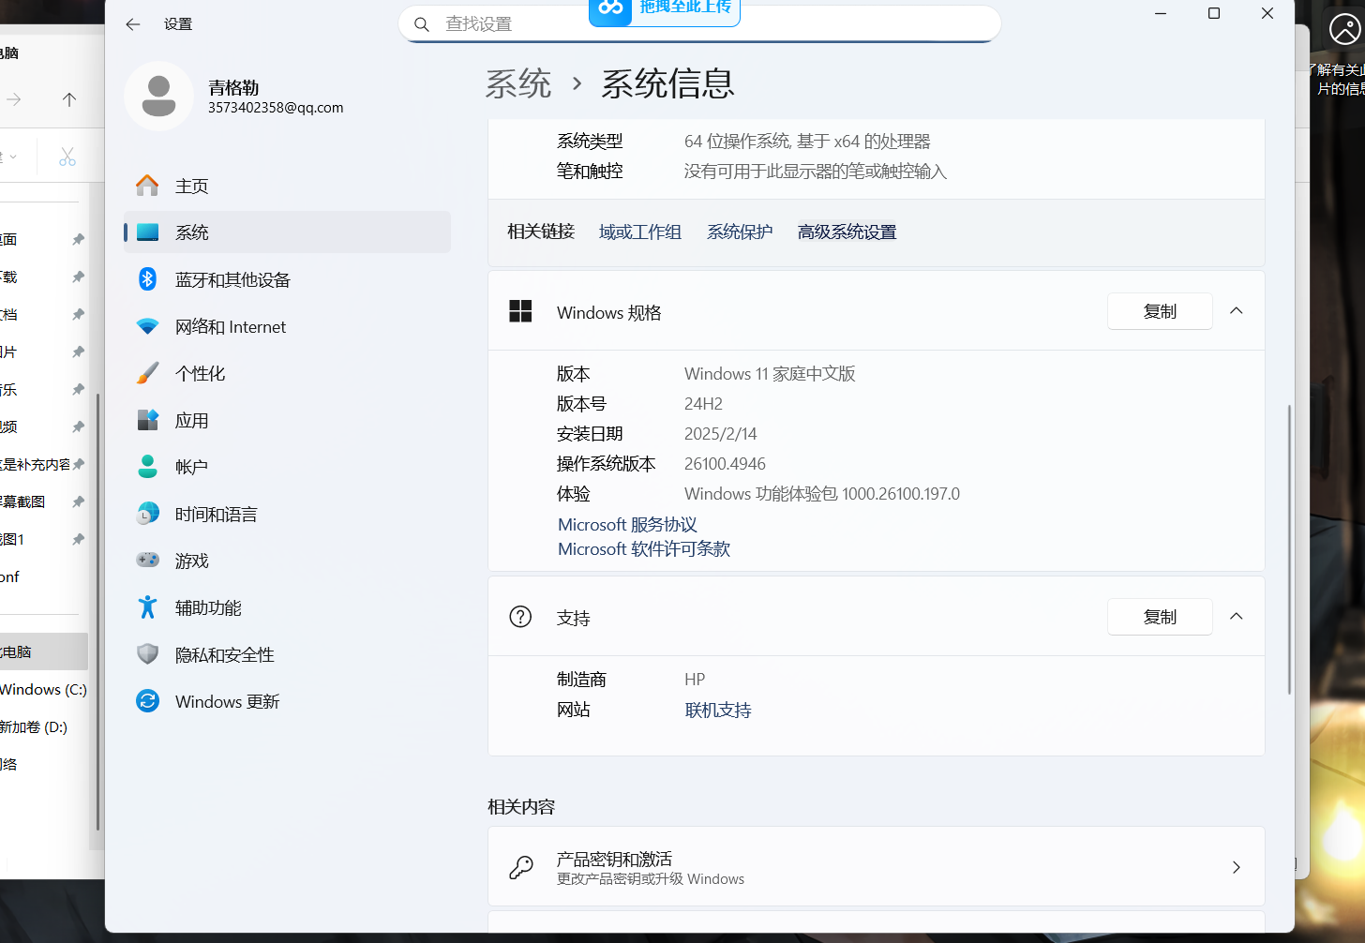
Task: Copy the Windows 规格 details
Action: (1160, 311)
